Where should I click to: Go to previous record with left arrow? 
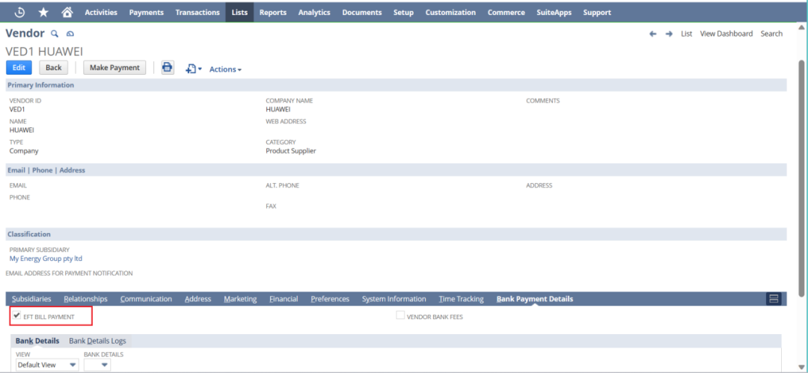653,34
